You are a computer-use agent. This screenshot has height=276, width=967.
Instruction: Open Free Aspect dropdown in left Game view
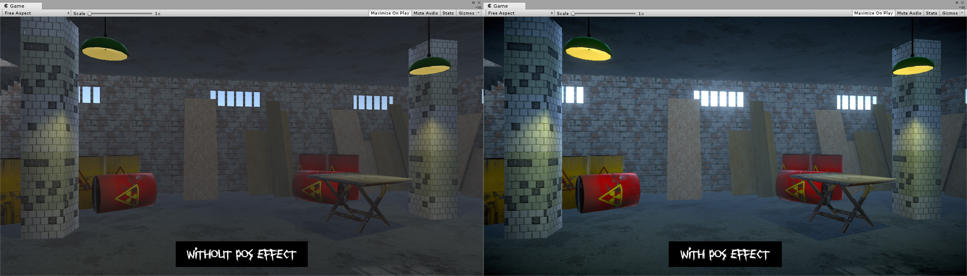click(36, 13)
